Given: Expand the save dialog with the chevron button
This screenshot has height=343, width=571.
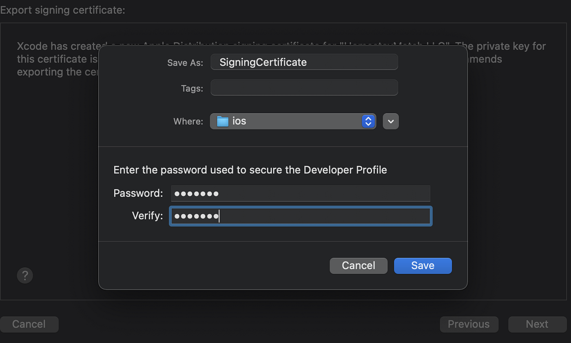Looking at the screenshot, I should click(x=391, y=121).
